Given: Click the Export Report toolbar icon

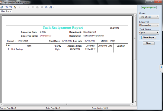Looking at the screenshot, I should [x=2, y=7].
